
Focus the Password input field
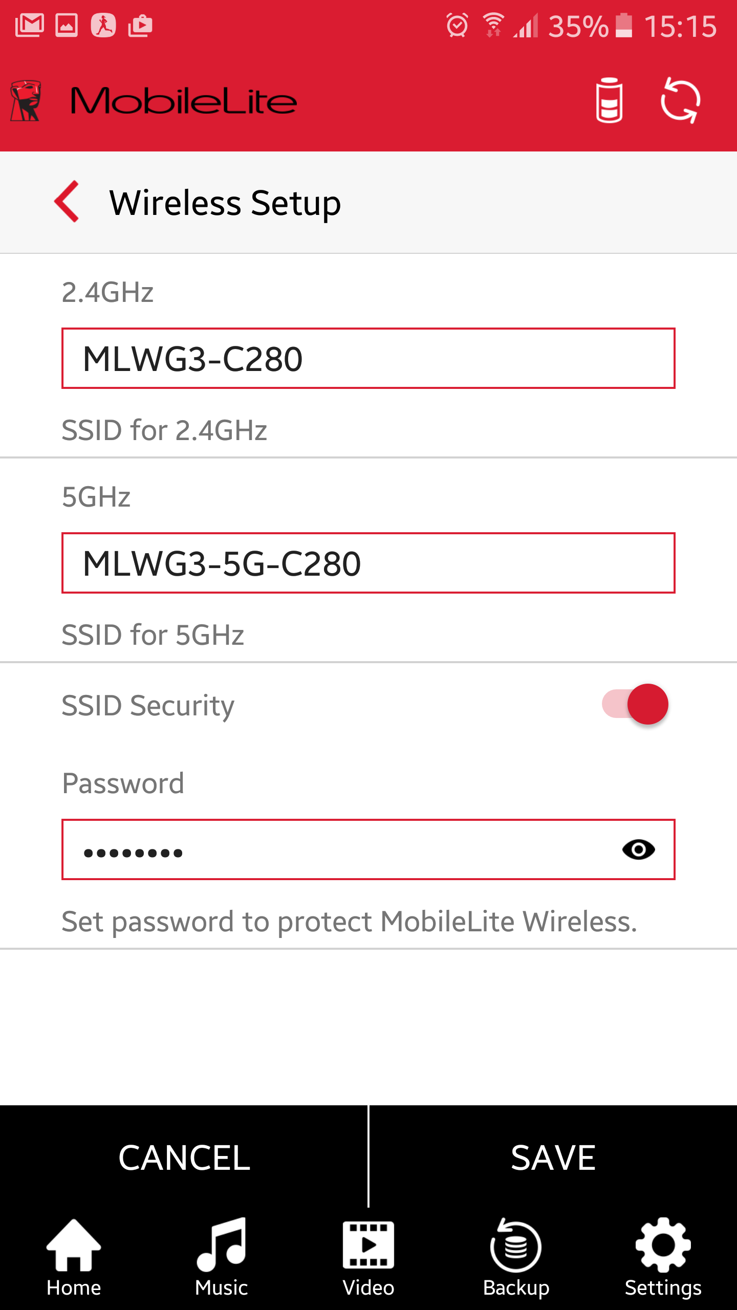(x=338, y=849)
